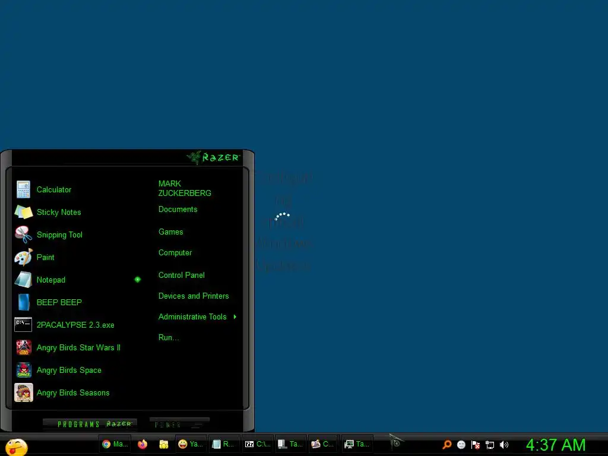Screen dimensions: 608x456
Task: Start Paint via its palette icon
Action: (23, 258)
